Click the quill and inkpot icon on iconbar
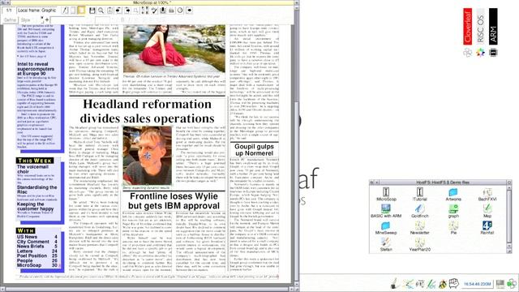Image resolution: width=519 pixels, height=292 pixels. click(394, 284)
